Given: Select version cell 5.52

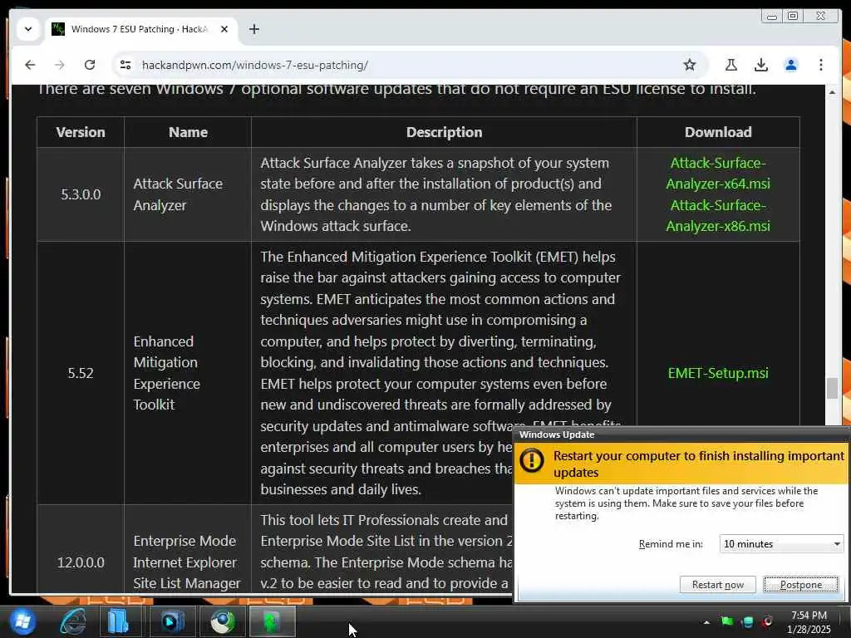Looking at the screenshot, I should pos(81,373).
